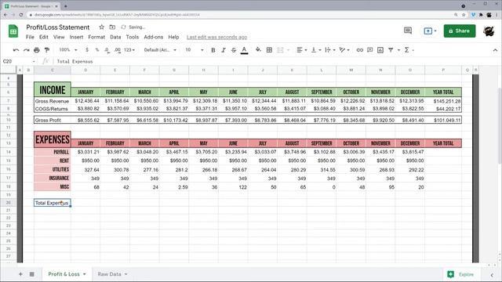Screen dimensions: 502x282
Task: Activate the paint format tool
Action: (x=47, y=50)
